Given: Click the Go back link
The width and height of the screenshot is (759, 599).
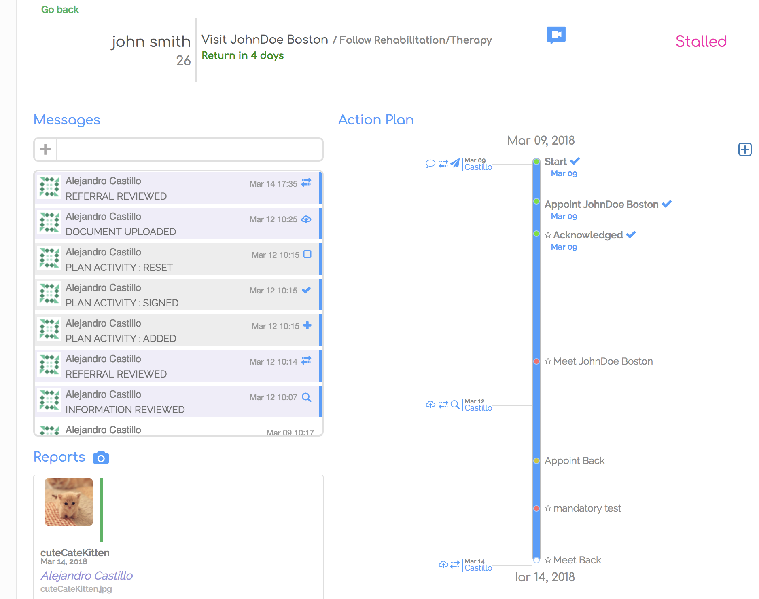Looking at the screenshot, I should 60,9.
